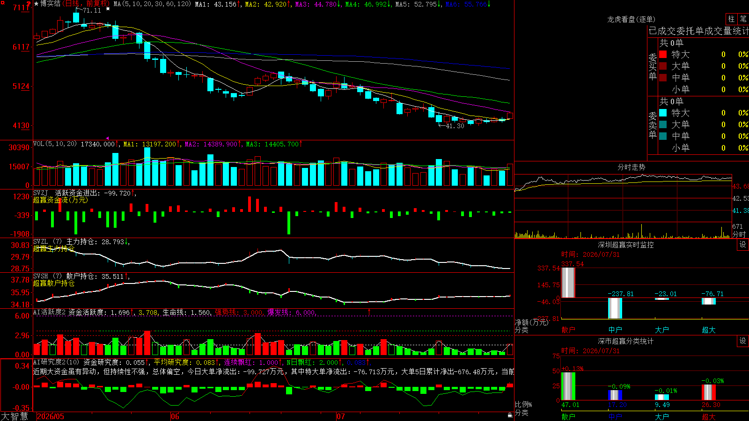Open 设 settings for 深市超赢分类统计
This screenshot has width=749, height=421.
tap(743, 341)
